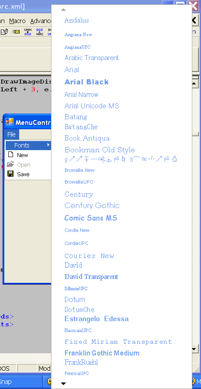Click the up arrow atop the font list
This screenshot has height=389, width=201.
(x=63, y=10)
